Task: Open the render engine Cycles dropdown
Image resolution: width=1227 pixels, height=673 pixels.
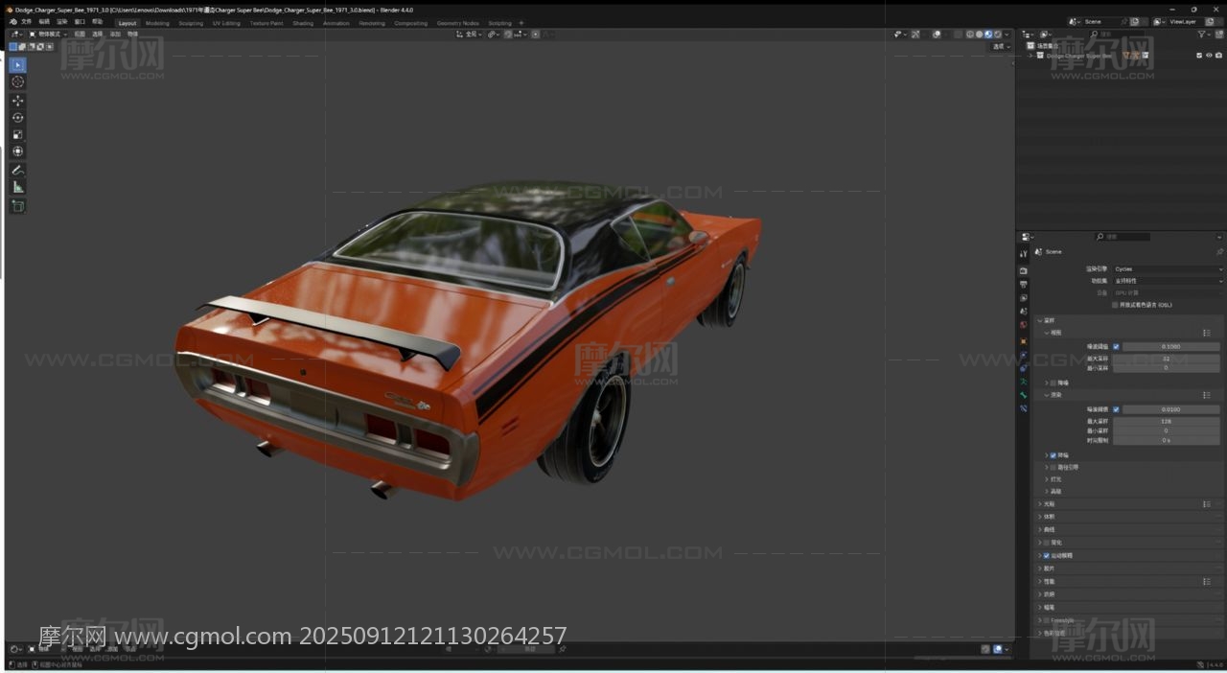Action: tap(1168, 269)
